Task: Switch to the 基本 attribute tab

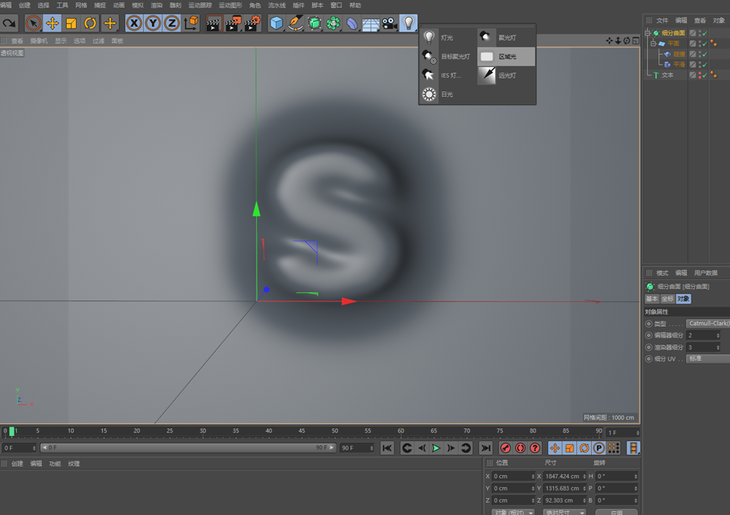Action: point(652,299)
